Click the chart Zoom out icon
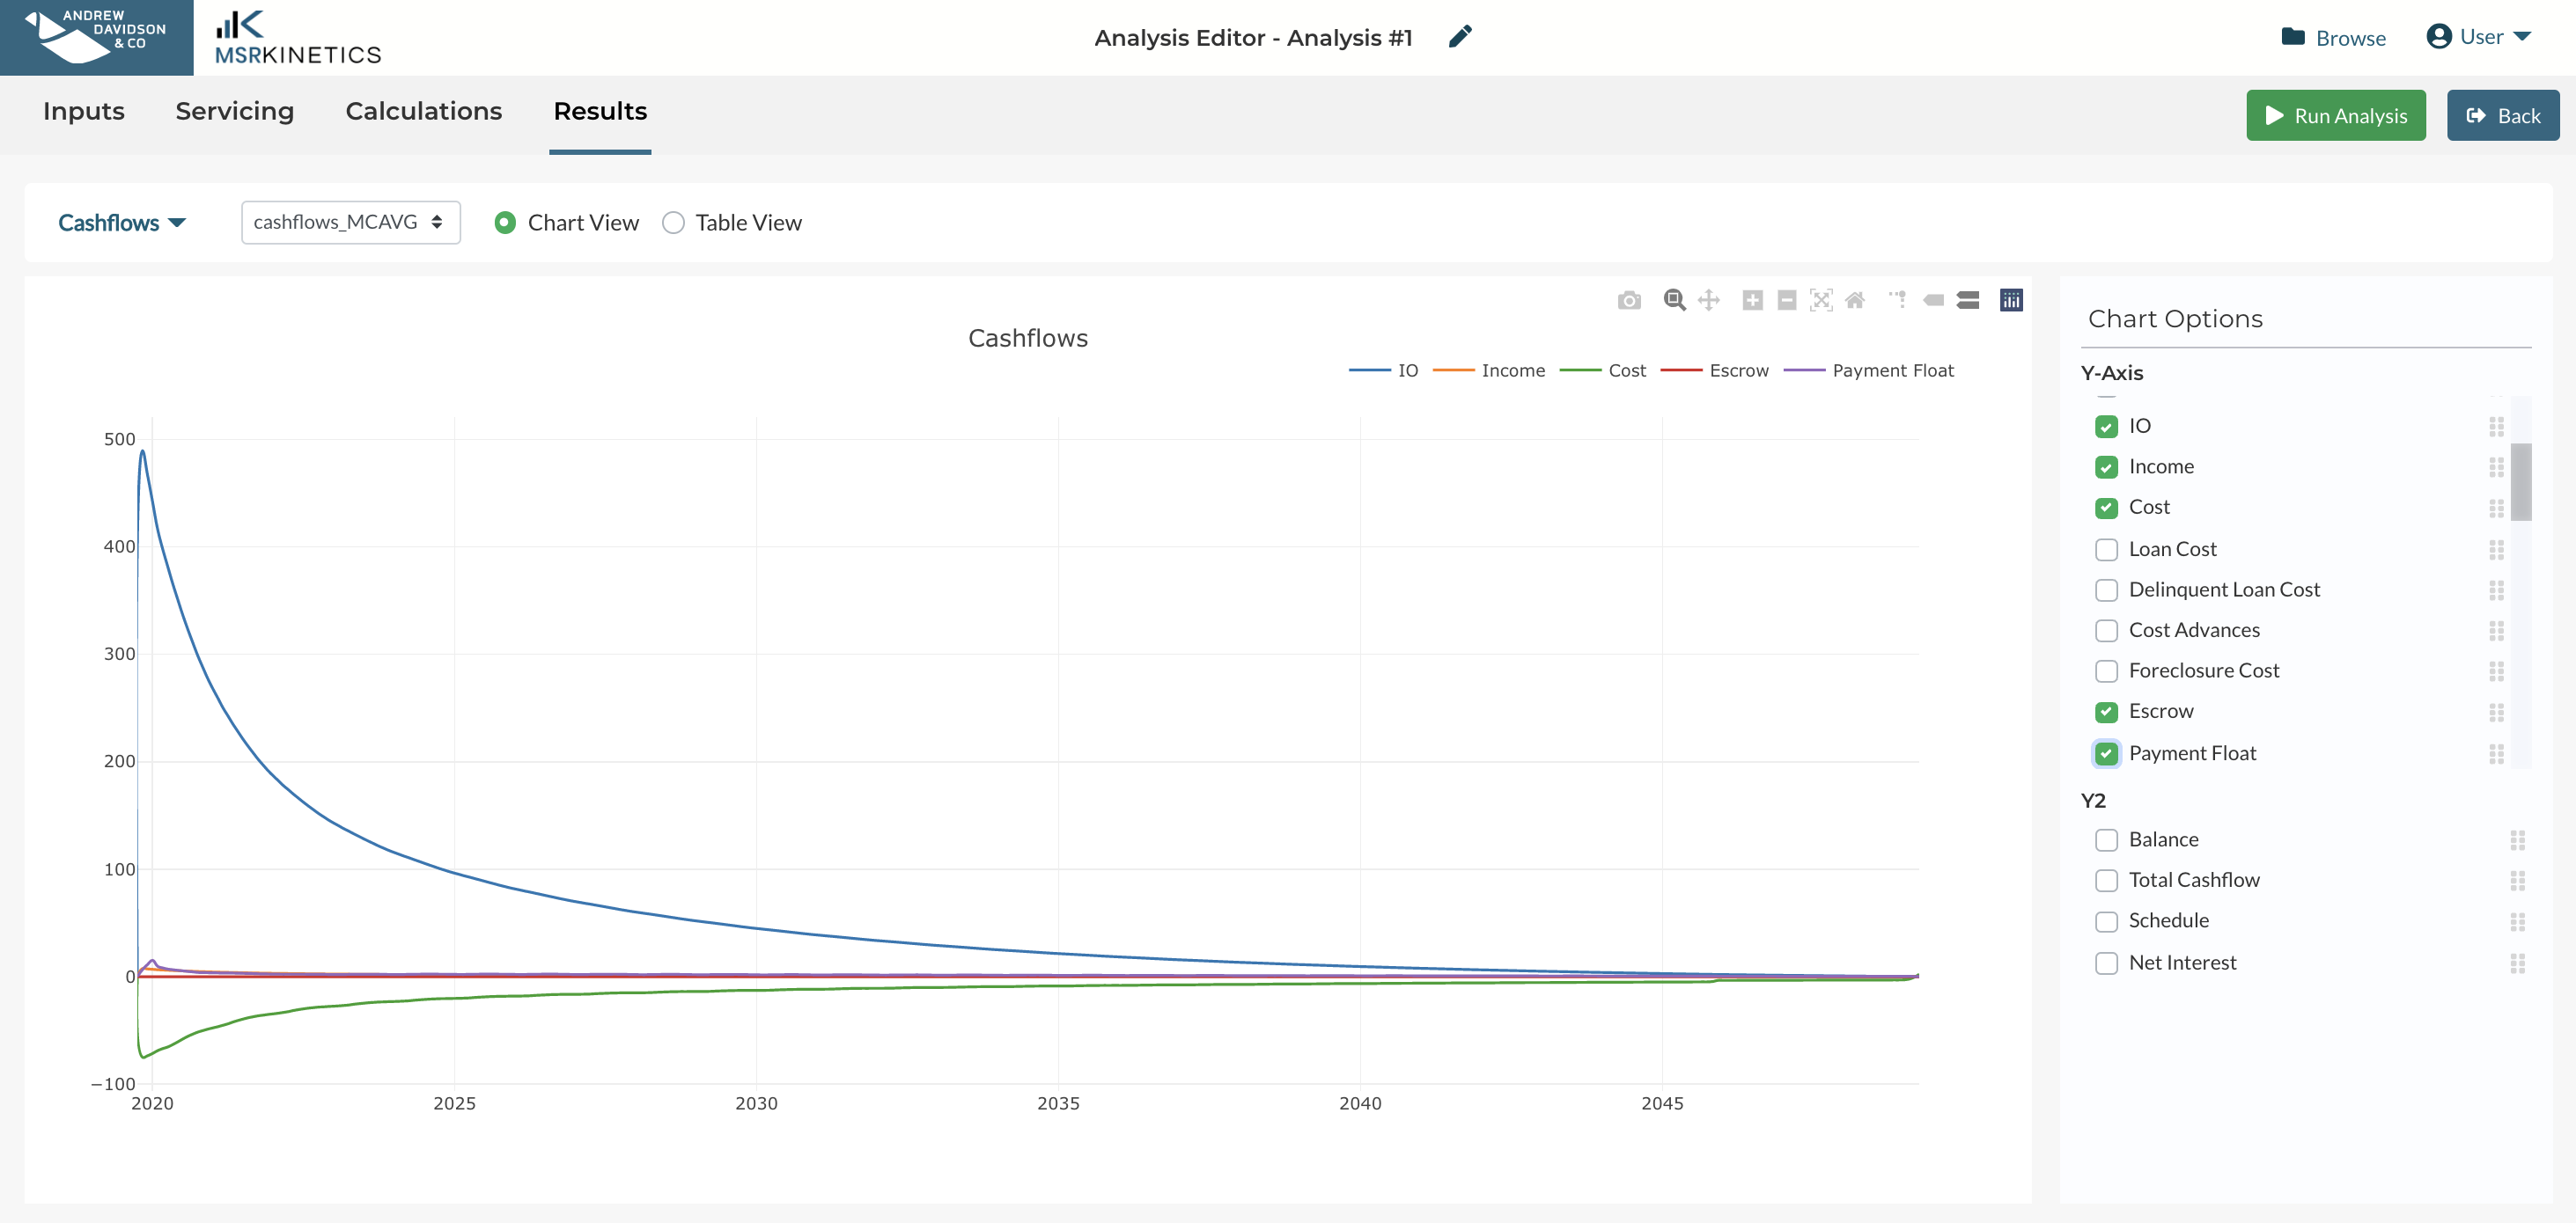The height and width of the screenshot is (1223, 2576). (1787, 300)
